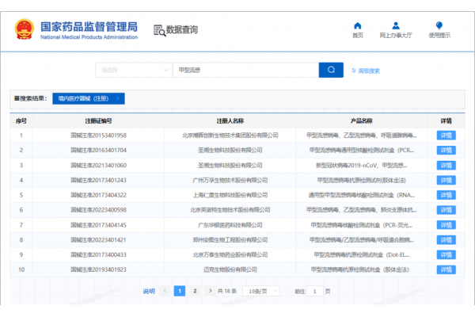Open 高级搜索 advanced search options
This screenshot has height=317, width=475.
pyautogui.click(x=365, y=71)
